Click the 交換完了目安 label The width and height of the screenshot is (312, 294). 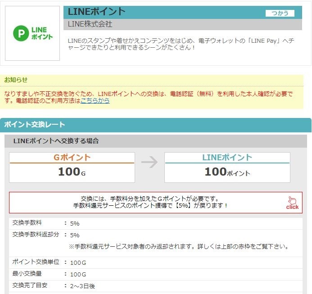30,285
